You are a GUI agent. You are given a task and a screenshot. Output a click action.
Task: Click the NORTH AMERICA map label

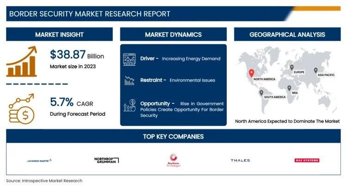(265, 79)
